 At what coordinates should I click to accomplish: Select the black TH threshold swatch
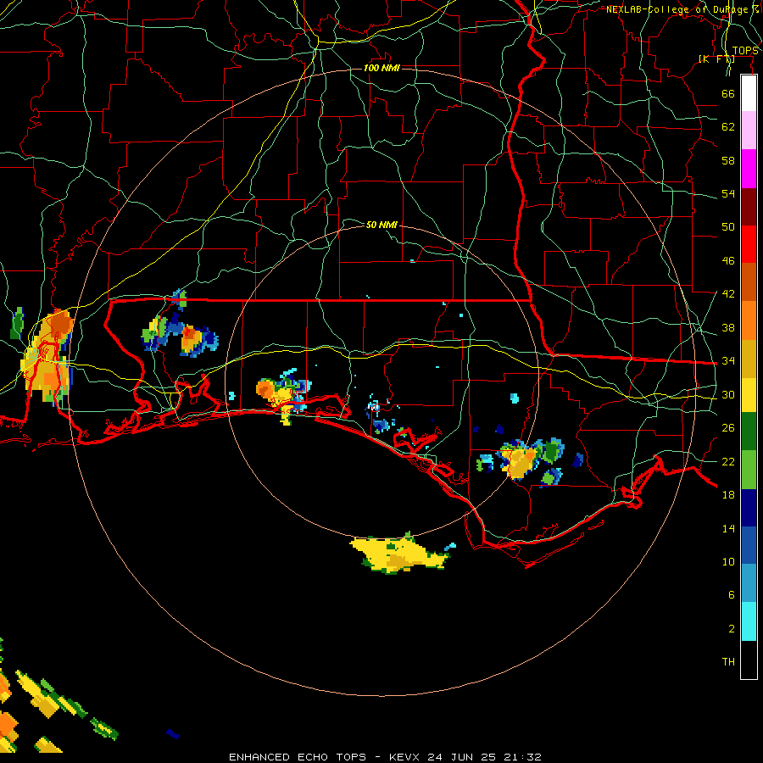pos(749,660)
